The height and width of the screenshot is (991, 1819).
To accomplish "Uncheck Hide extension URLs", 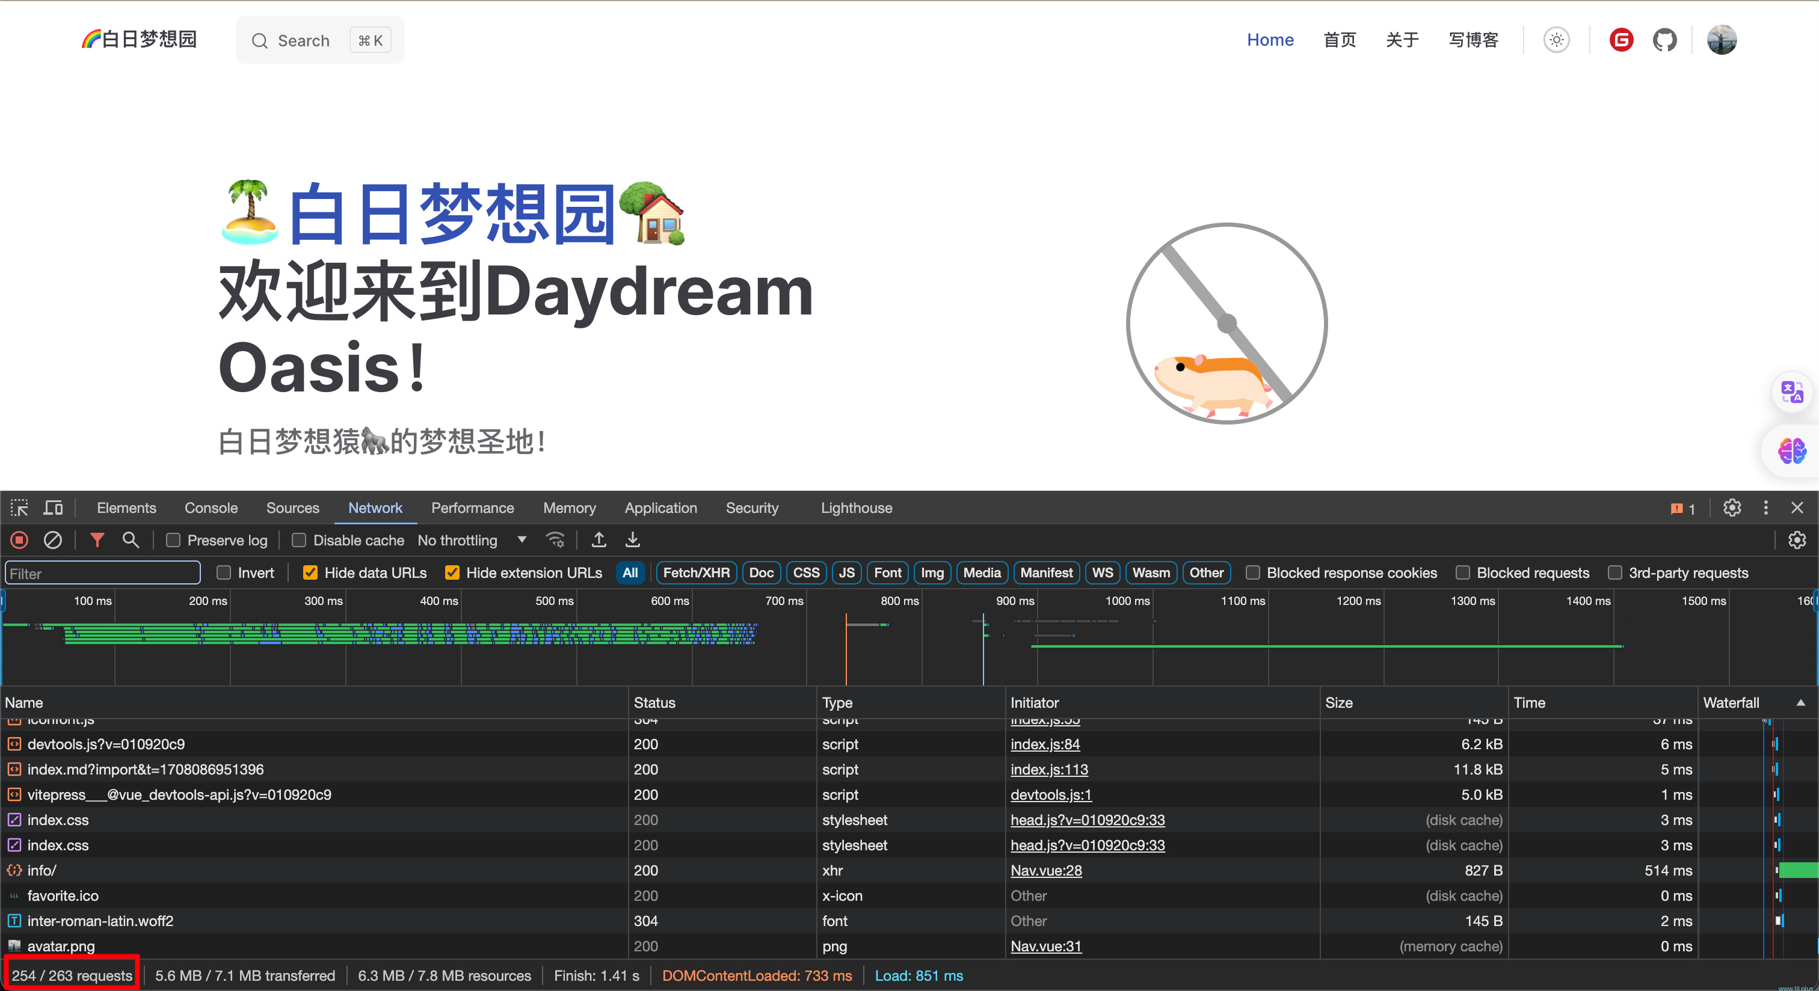I will pyautogui.click(x=452, y=573).
